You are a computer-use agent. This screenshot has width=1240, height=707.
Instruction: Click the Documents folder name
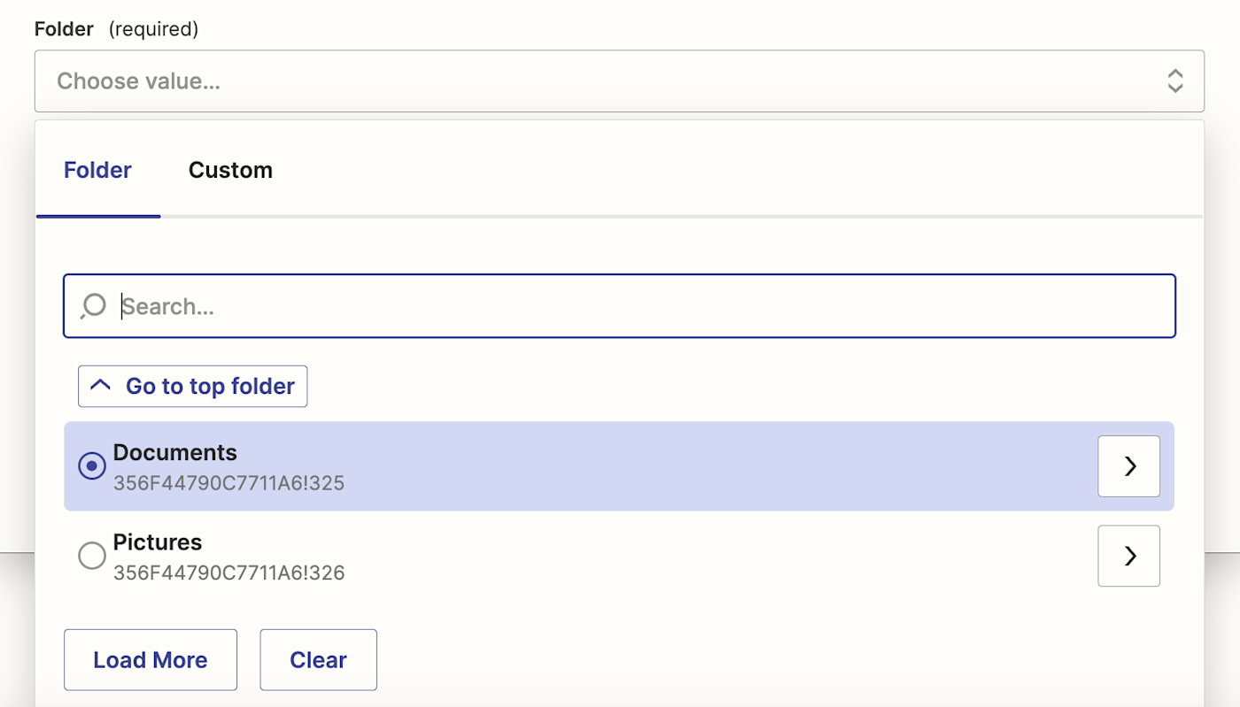point(175,452)
